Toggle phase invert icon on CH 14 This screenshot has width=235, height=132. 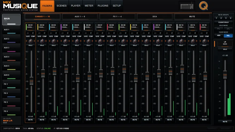coord(184,33)
